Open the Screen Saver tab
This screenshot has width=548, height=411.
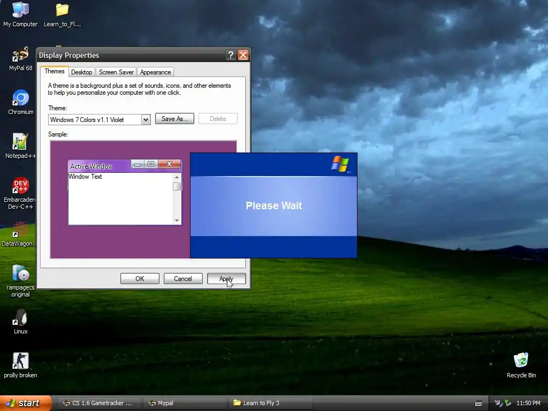[x=116, y=72]
